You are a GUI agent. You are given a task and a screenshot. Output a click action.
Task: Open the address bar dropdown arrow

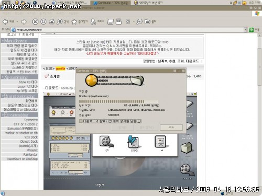(x=245, y=30)
